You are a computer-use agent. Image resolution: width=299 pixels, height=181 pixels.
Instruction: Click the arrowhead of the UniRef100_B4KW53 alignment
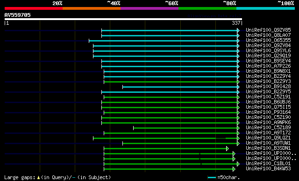pyautogui.click(x=234, y=169)
